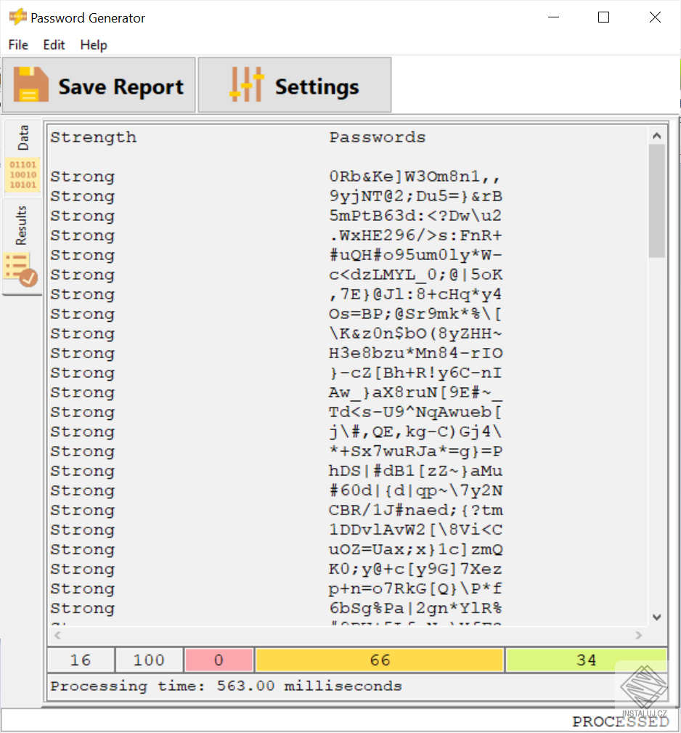This screenshot has width=681, height=733.
Task: Click the binary Data tab icon
Action: coord(23,175)
